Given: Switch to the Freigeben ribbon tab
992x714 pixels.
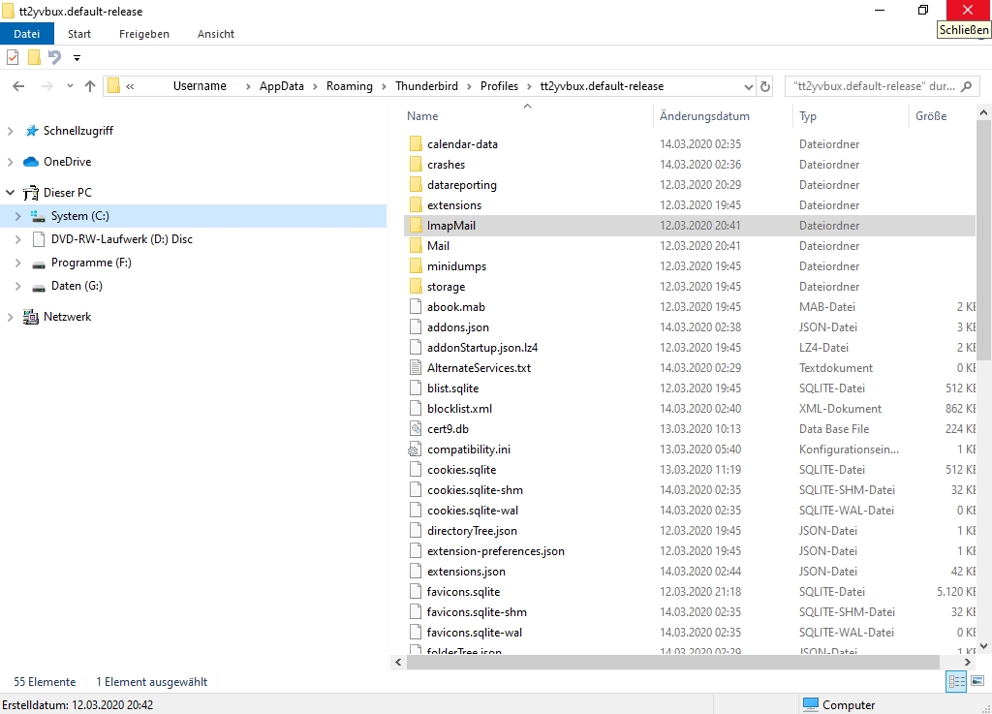Looking at the screenshot, I should 144,34.
